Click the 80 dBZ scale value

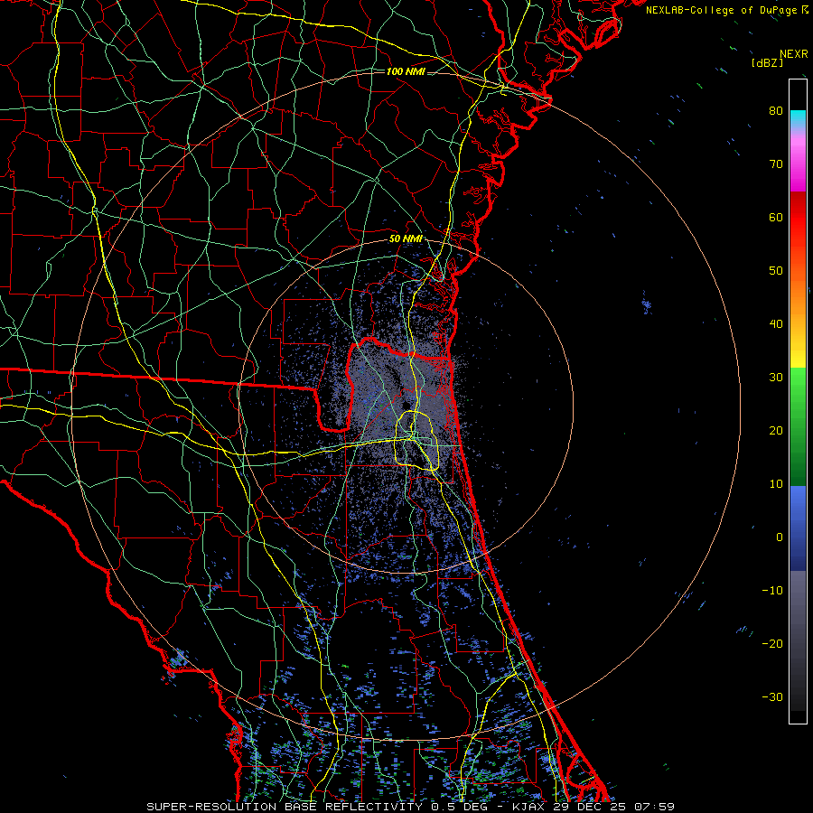(776, 110)
